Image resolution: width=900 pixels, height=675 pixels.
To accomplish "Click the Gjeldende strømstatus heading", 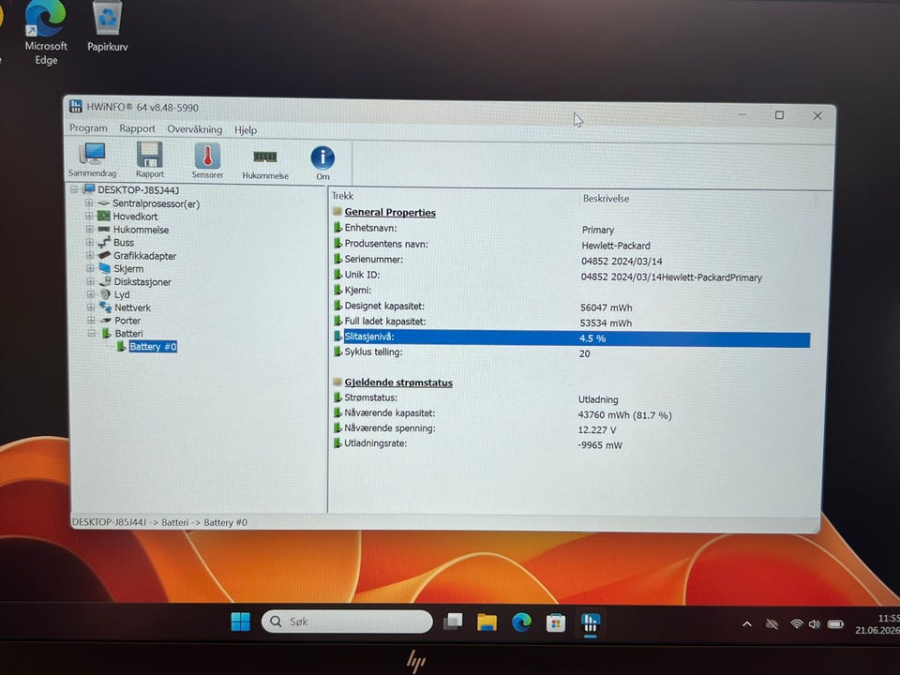I will (x=398, y=382).
